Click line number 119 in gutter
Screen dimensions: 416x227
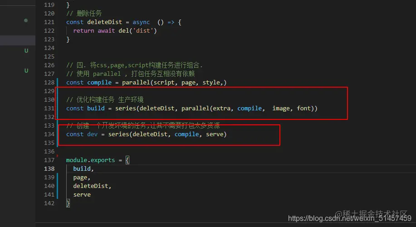(49, 5)
